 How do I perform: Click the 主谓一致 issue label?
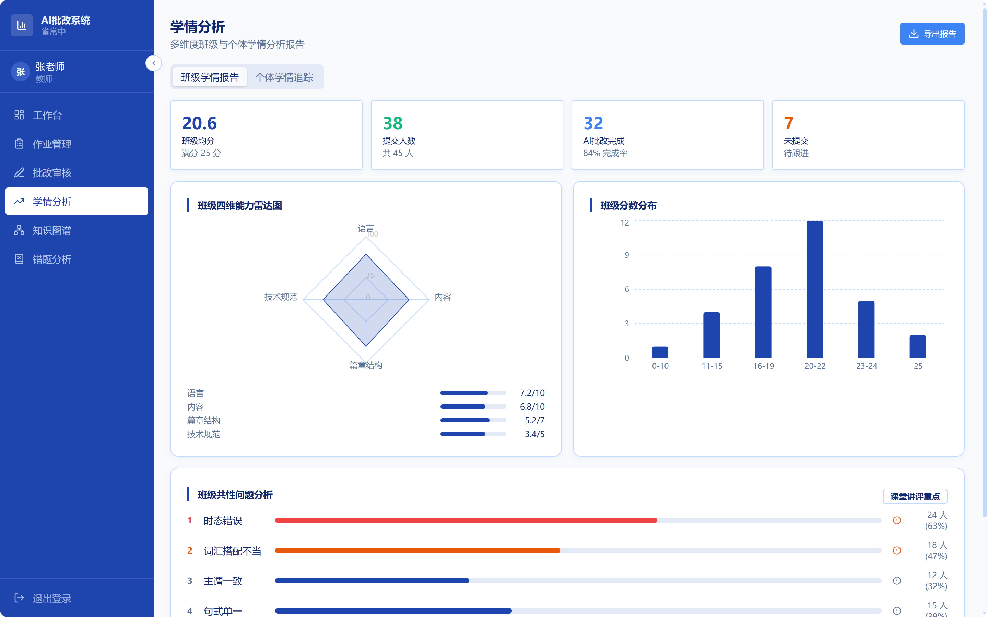[223, 581]
